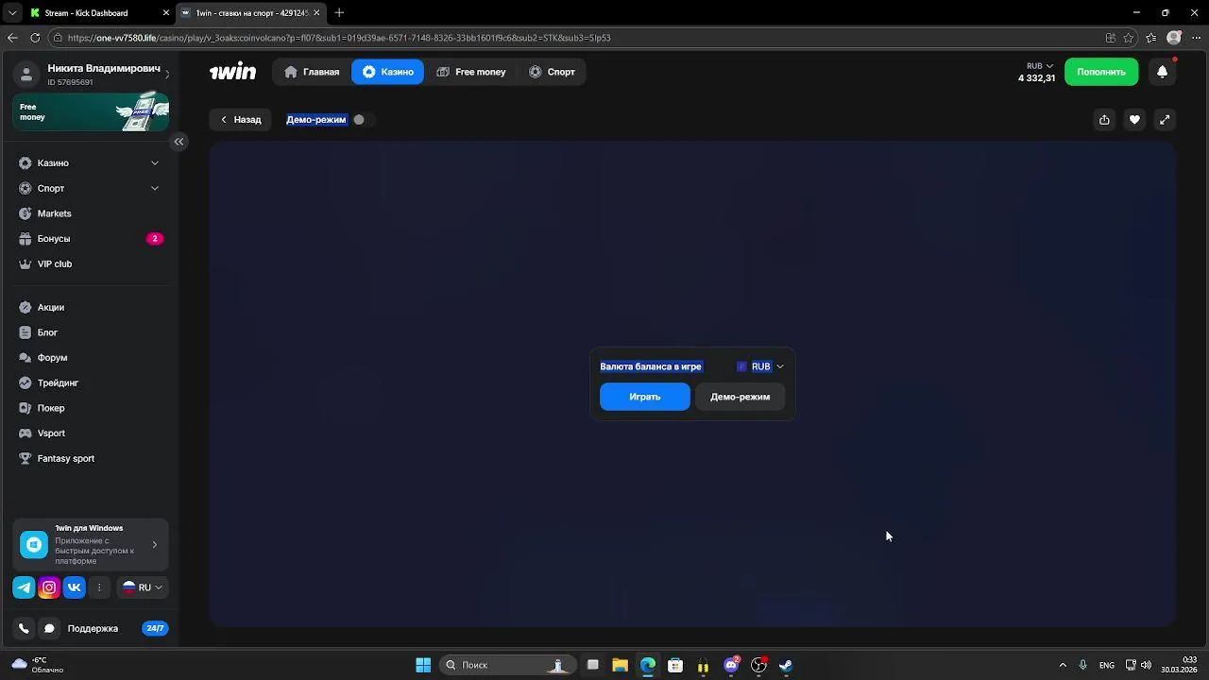Select the Free money top tab
Viewport: 1209px width, 680px height.
pyautogui.click(x=471, y=72)
